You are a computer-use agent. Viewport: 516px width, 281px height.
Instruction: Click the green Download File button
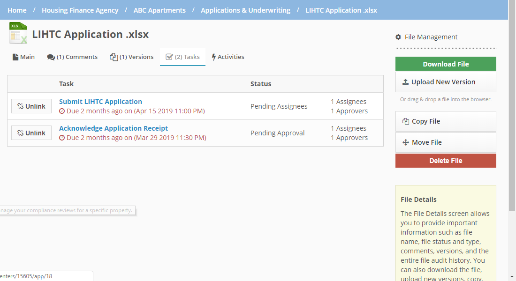click(x=446, y=64)
